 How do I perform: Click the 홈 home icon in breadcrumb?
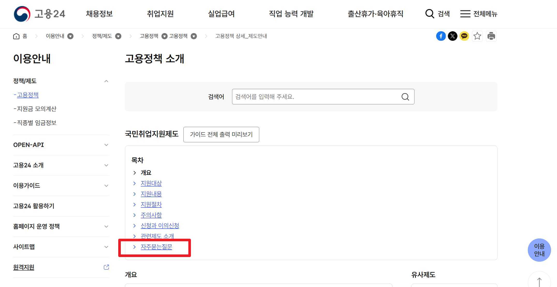[x=16, y=36]
